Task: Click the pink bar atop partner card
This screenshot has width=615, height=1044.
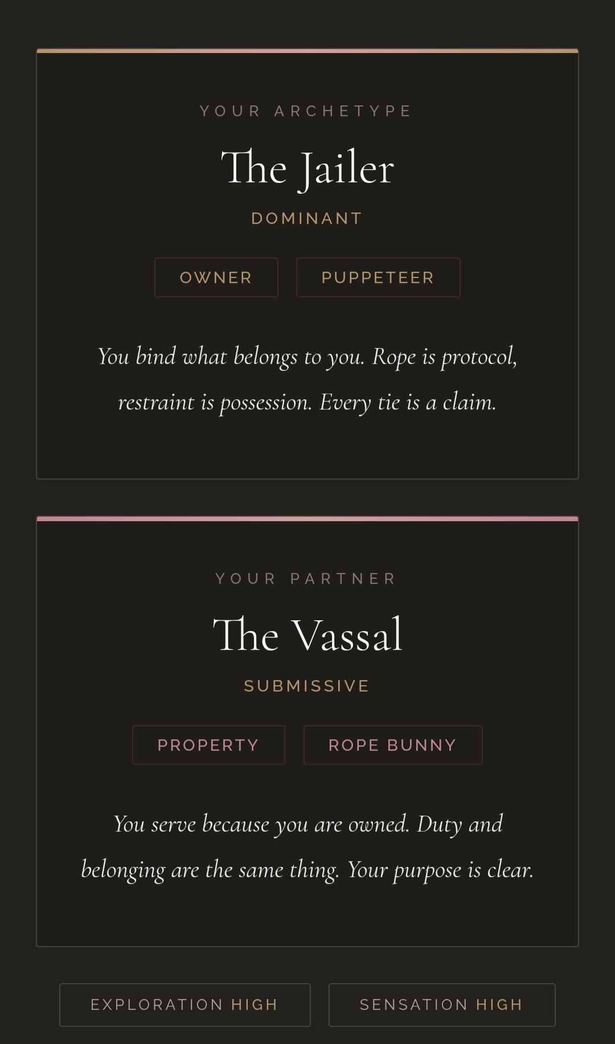Action: (307, 519)
